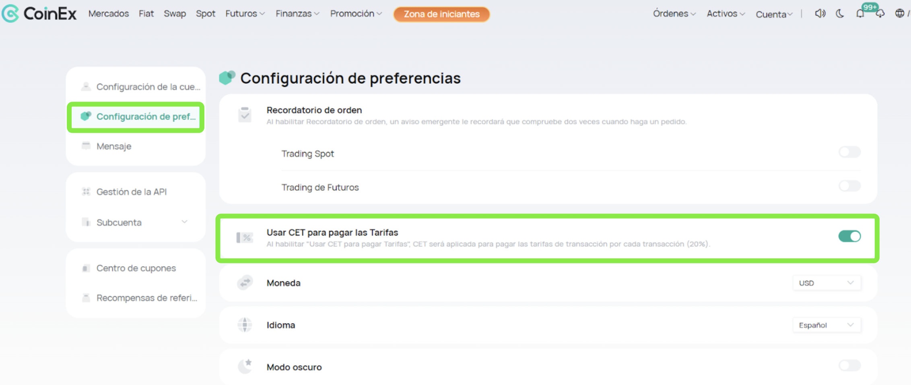Open the Cuenta dropdown menu
The width and height of the screenshot is (911, 385).
click(x=774, y=14)
